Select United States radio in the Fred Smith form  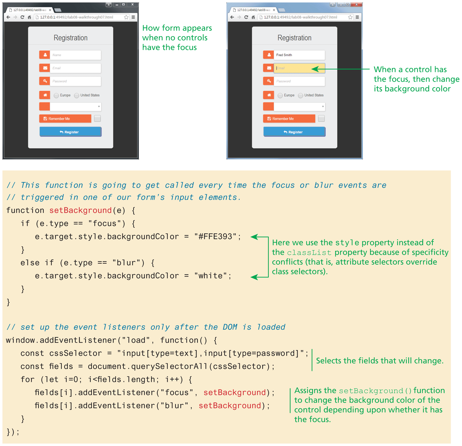300,95
